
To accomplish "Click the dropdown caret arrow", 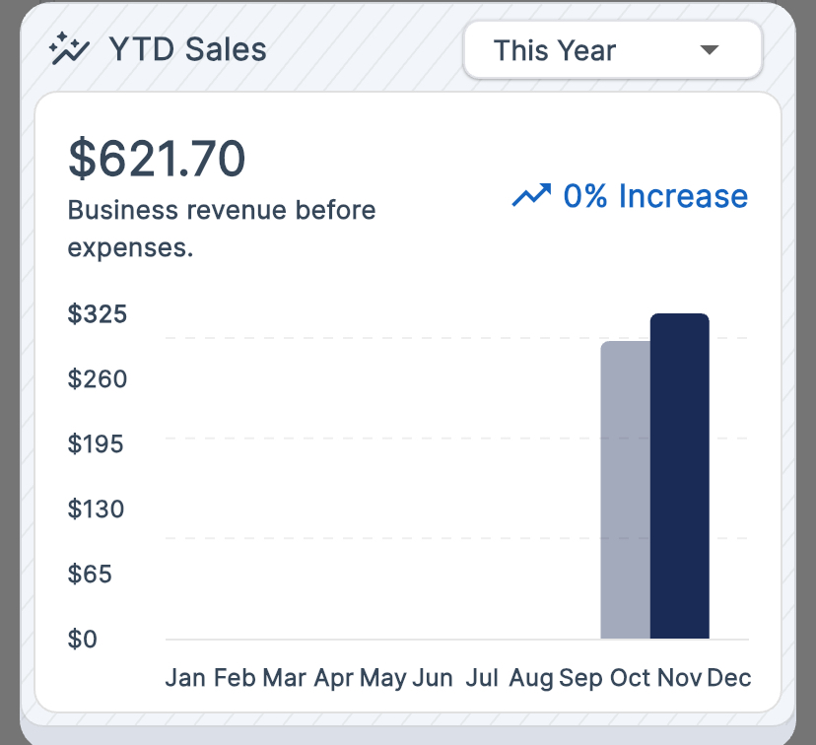I will point(710,50).
